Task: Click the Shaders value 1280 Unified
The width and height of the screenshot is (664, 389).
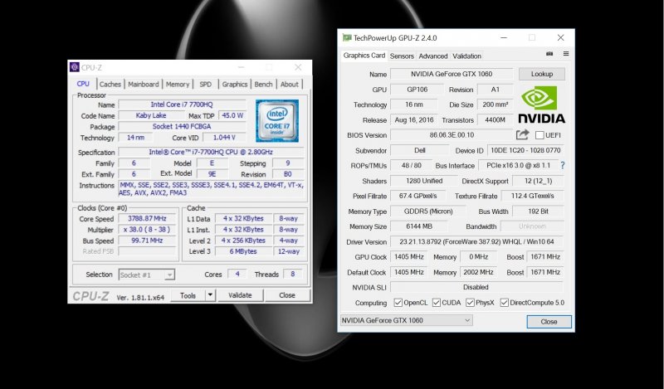Action: point(424,181)
